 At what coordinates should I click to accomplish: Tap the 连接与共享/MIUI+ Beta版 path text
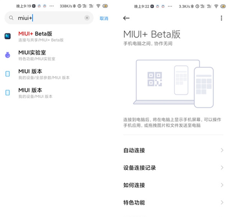(41, 40)
